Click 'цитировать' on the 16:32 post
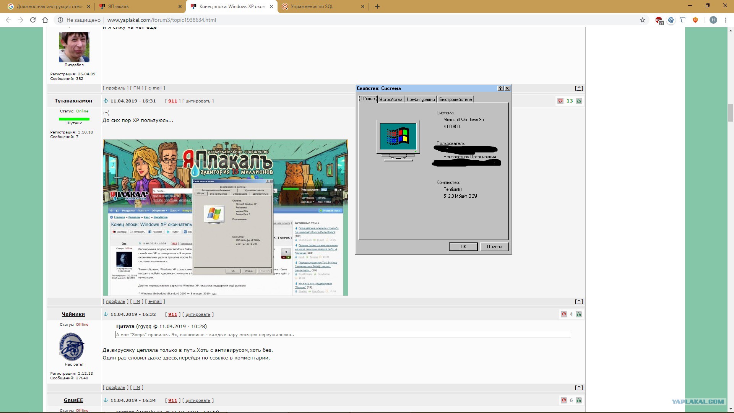This screenshot has height=413, width=734. coord(198,314)
